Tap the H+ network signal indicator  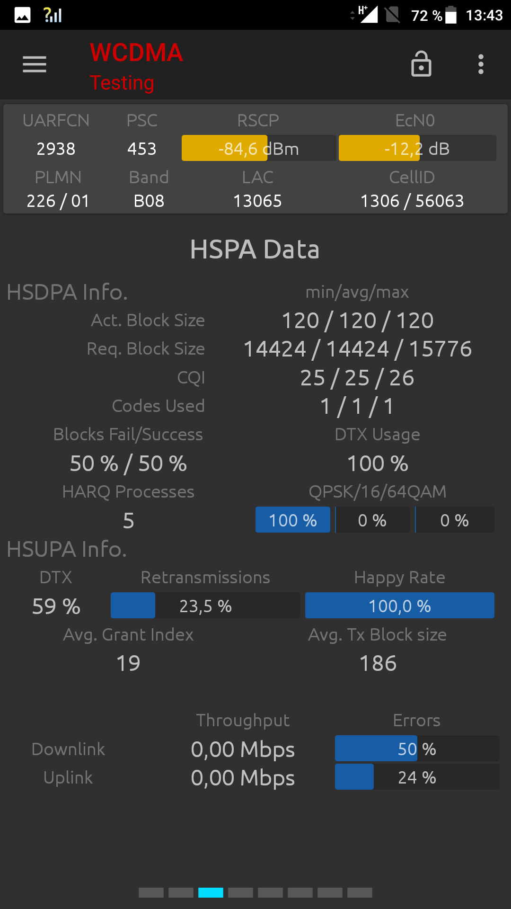coord(368,14)
